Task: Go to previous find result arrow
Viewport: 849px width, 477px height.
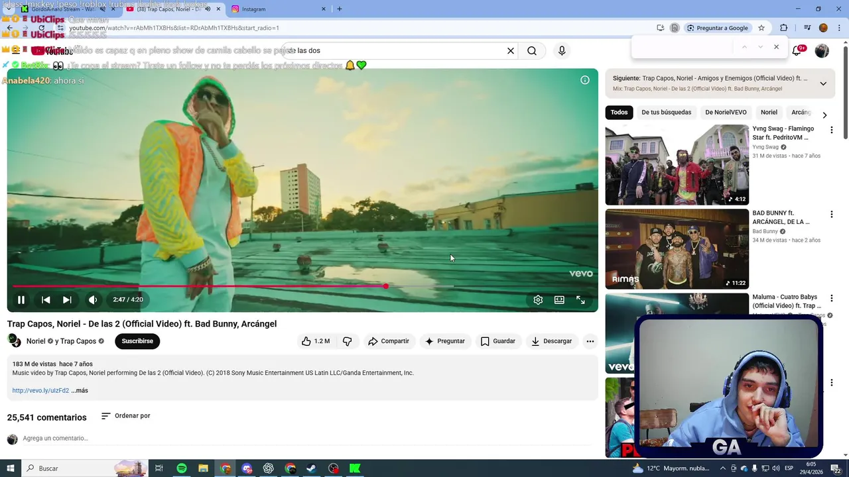Action: pos(744,47)
